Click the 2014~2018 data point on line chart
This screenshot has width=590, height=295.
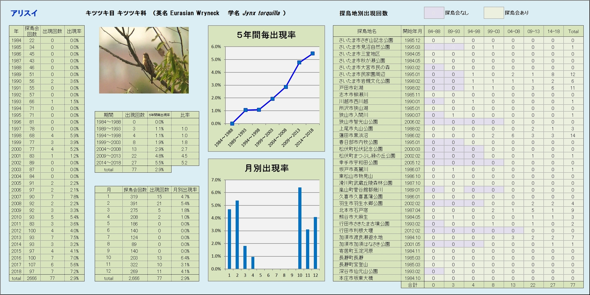(313, 53)
